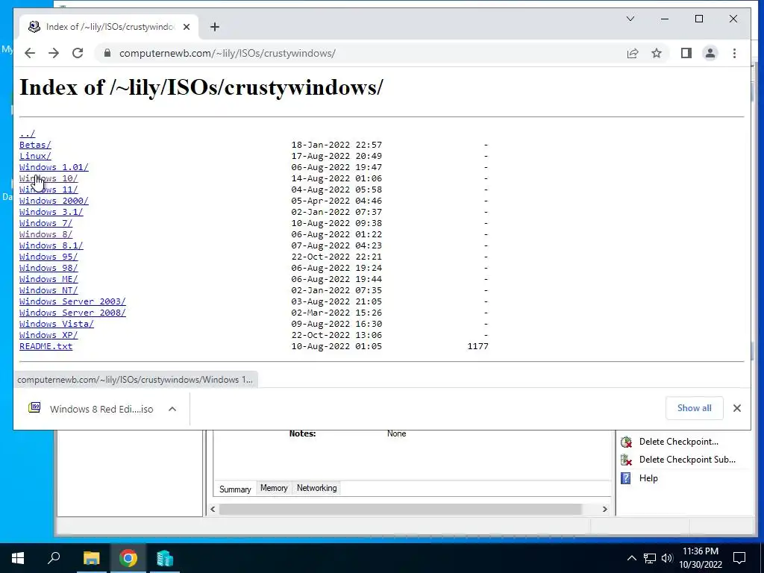Viewport: 764px width, 573px height.
Task: Open a new browser tab
Action: point(215,27)
